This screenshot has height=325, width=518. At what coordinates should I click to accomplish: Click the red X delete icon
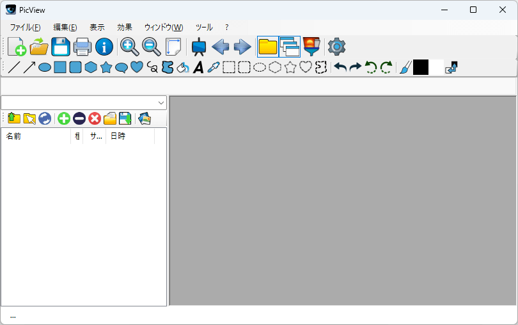point(95,118)
